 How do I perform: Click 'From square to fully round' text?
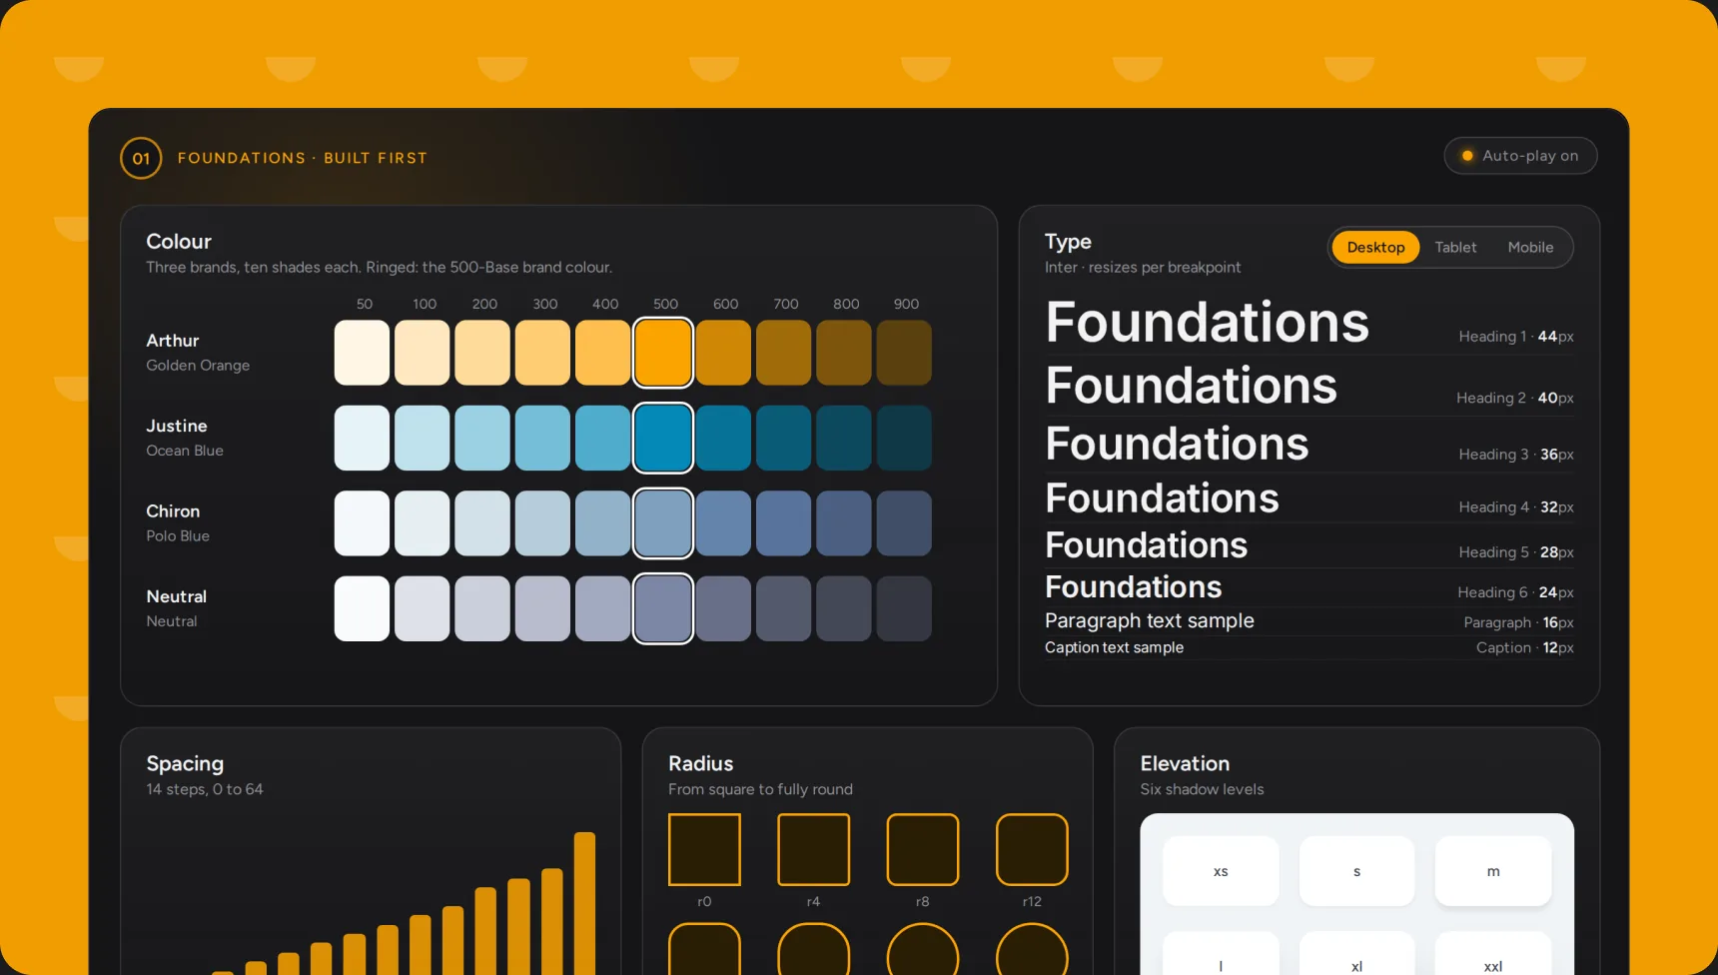pyautogui.click(x=760, y=789)
